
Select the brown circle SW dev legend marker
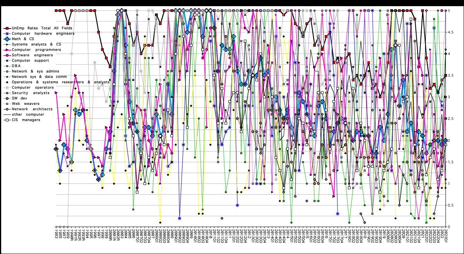coord(7,98)
